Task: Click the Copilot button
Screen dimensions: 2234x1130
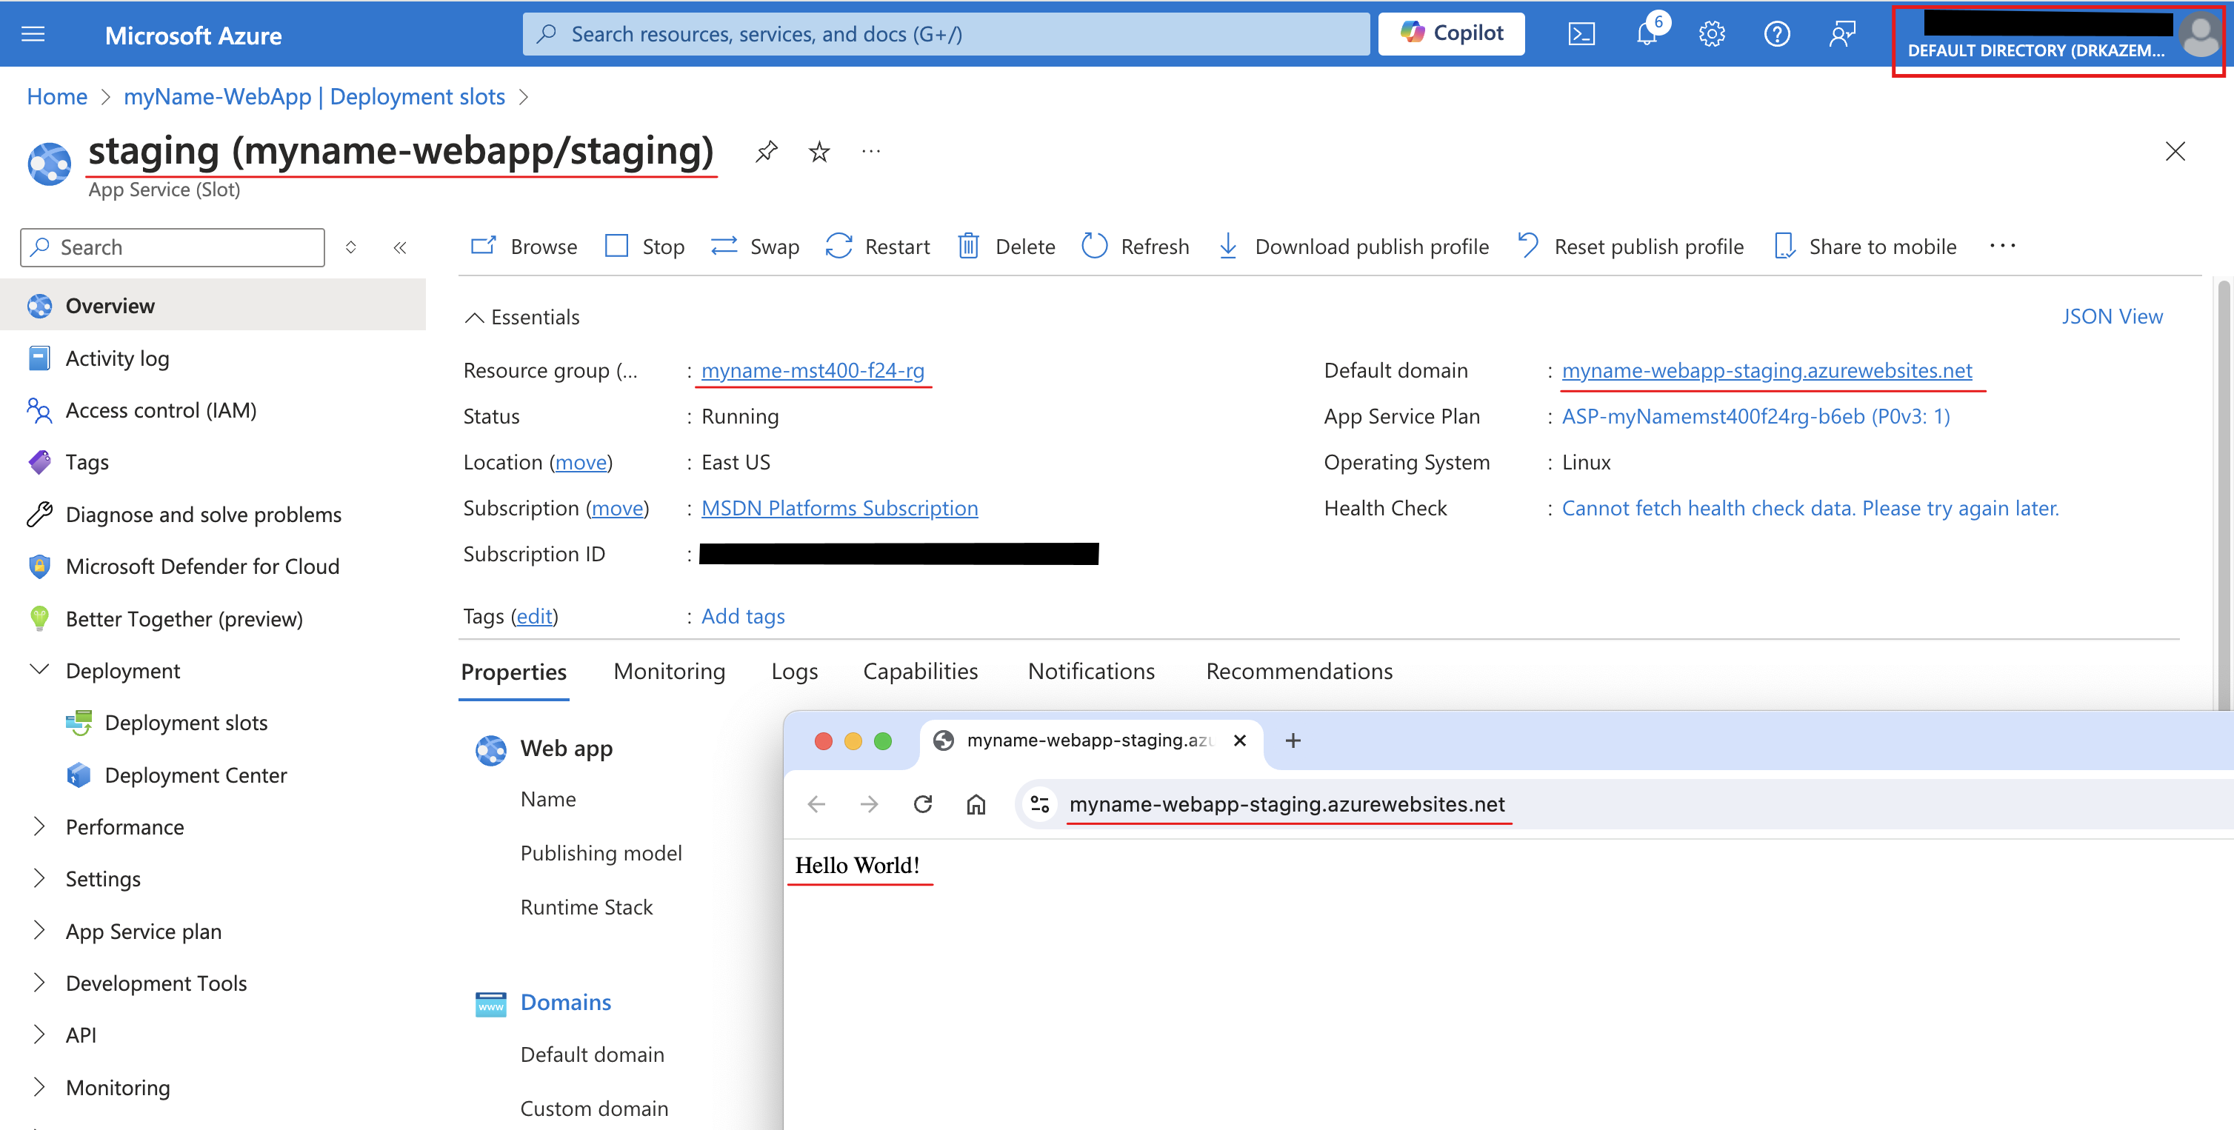Action: coord(1451,34)
